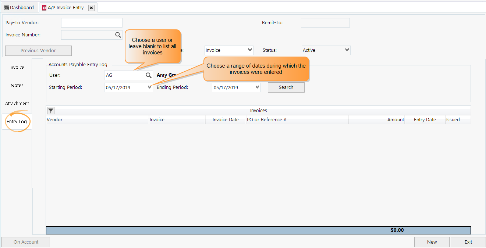
Task: Open the Ending Period date dropdown
Action: [257, 87]
